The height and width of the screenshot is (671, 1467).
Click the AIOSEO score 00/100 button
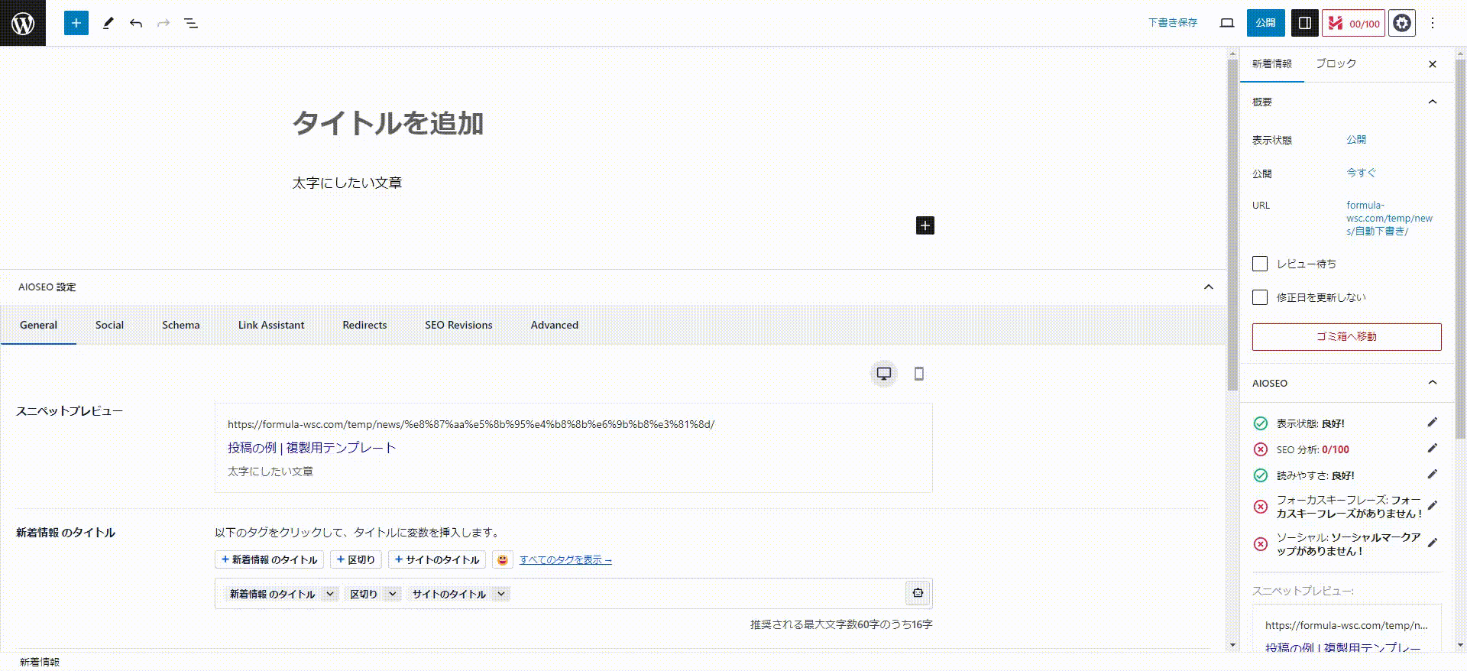pyautogui.click(x=1354, y=23)
